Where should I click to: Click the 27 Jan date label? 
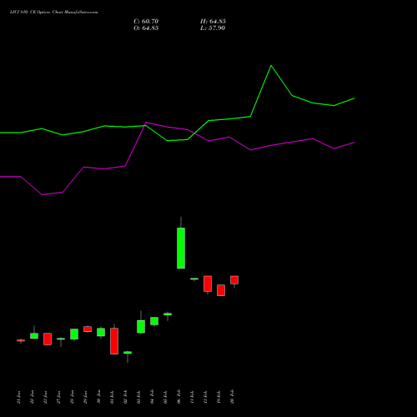(x=58, y=397)
